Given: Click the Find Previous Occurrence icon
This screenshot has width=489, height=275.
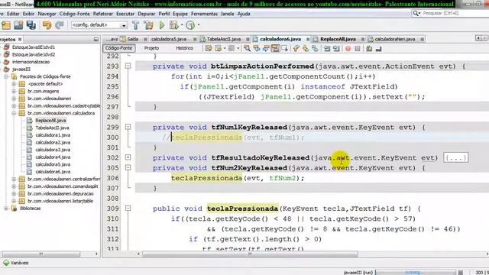Looking at the screenshot, I should (257, 48).
